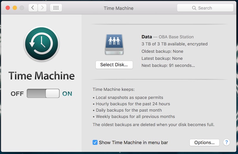Click the Time Machine heading under the clock icon

tap(41, 76)
